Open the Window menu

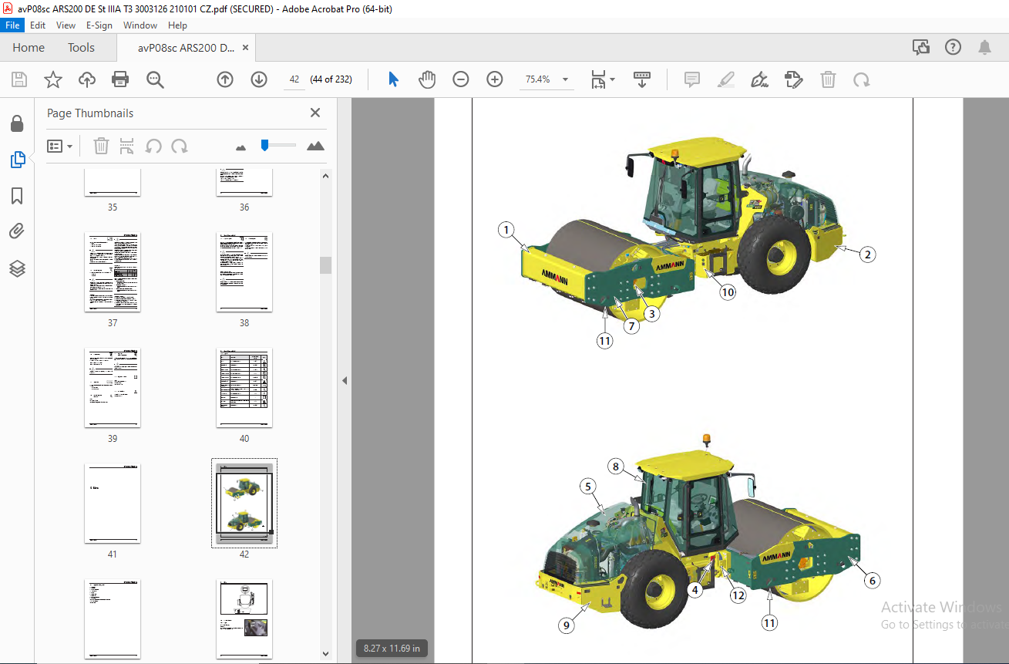(x=140, y=25)
